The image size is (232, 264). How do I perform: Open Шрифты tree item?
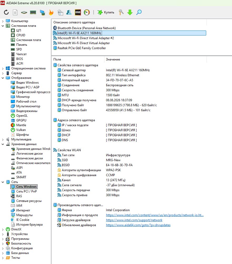[x=23, y=135]
